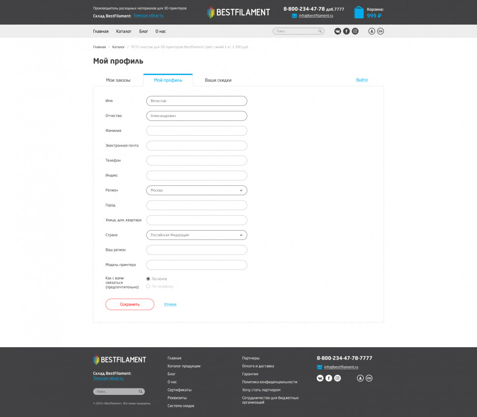Image resolution: width=477 pixels, height=417 pixels.
Task: Open the Facebook icon in header
Action: 347,31
